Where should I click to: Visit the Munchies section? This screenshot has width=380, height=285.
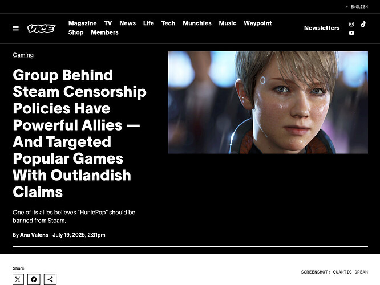[x=197, y=23]
